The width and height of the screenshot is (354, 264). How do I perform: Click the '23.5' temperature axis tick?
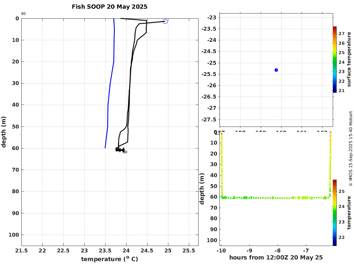click(105, 251)
